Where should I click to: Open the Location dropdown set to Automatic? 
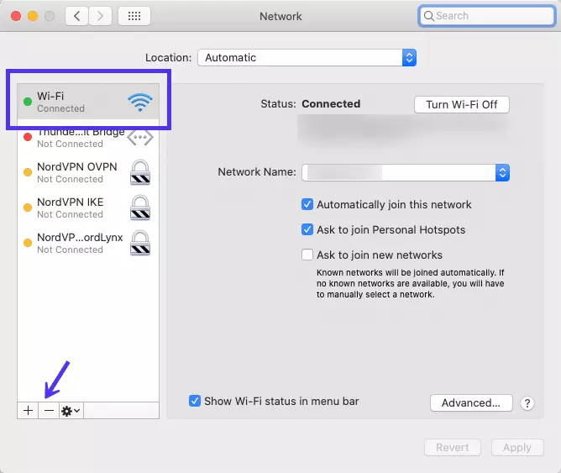click(307, 58)
